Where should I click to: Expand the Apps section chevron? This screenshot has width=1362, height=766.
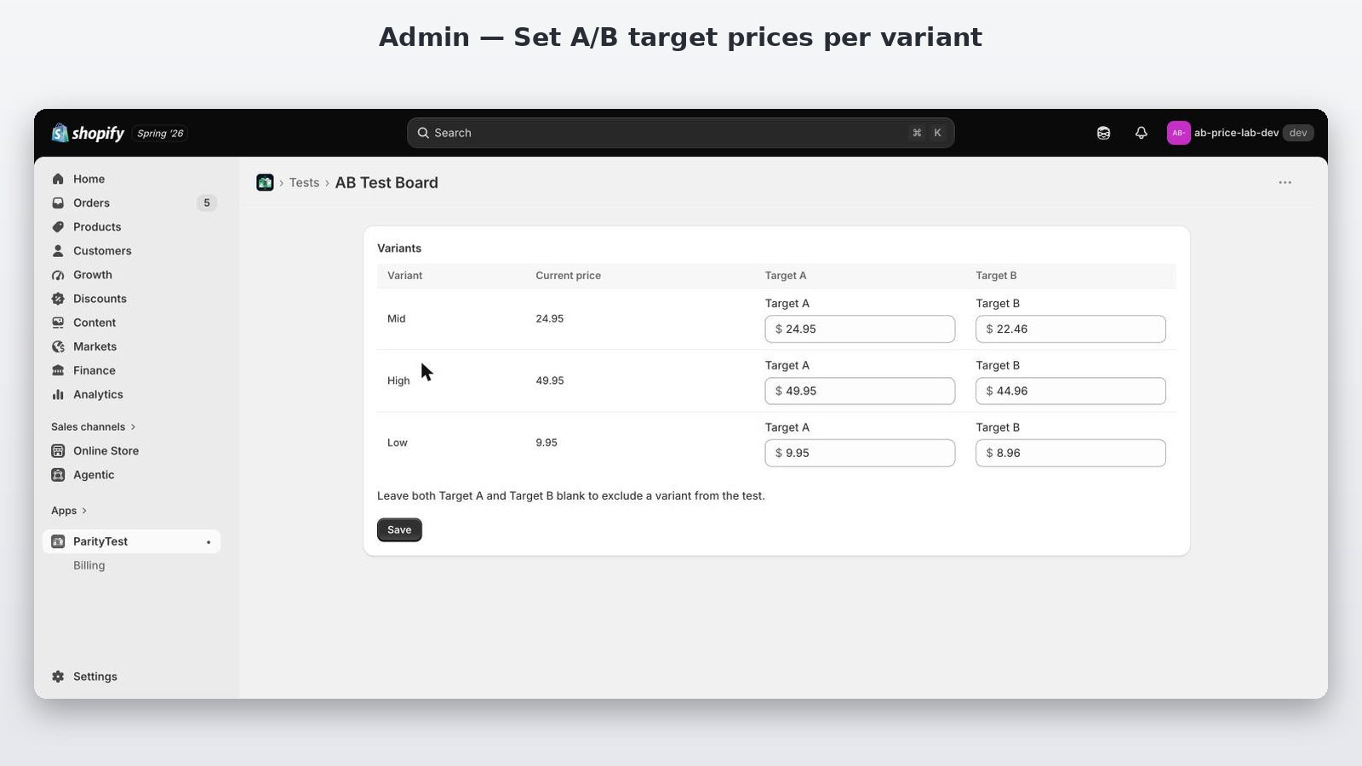click(x=84, y=511)
